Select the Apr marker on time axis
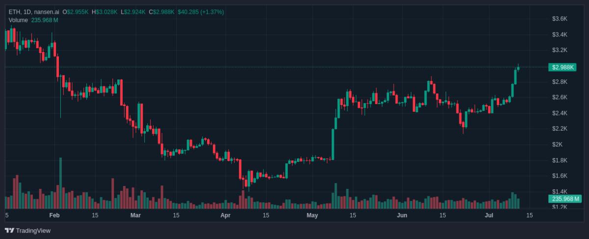 [x=225, y=215]
